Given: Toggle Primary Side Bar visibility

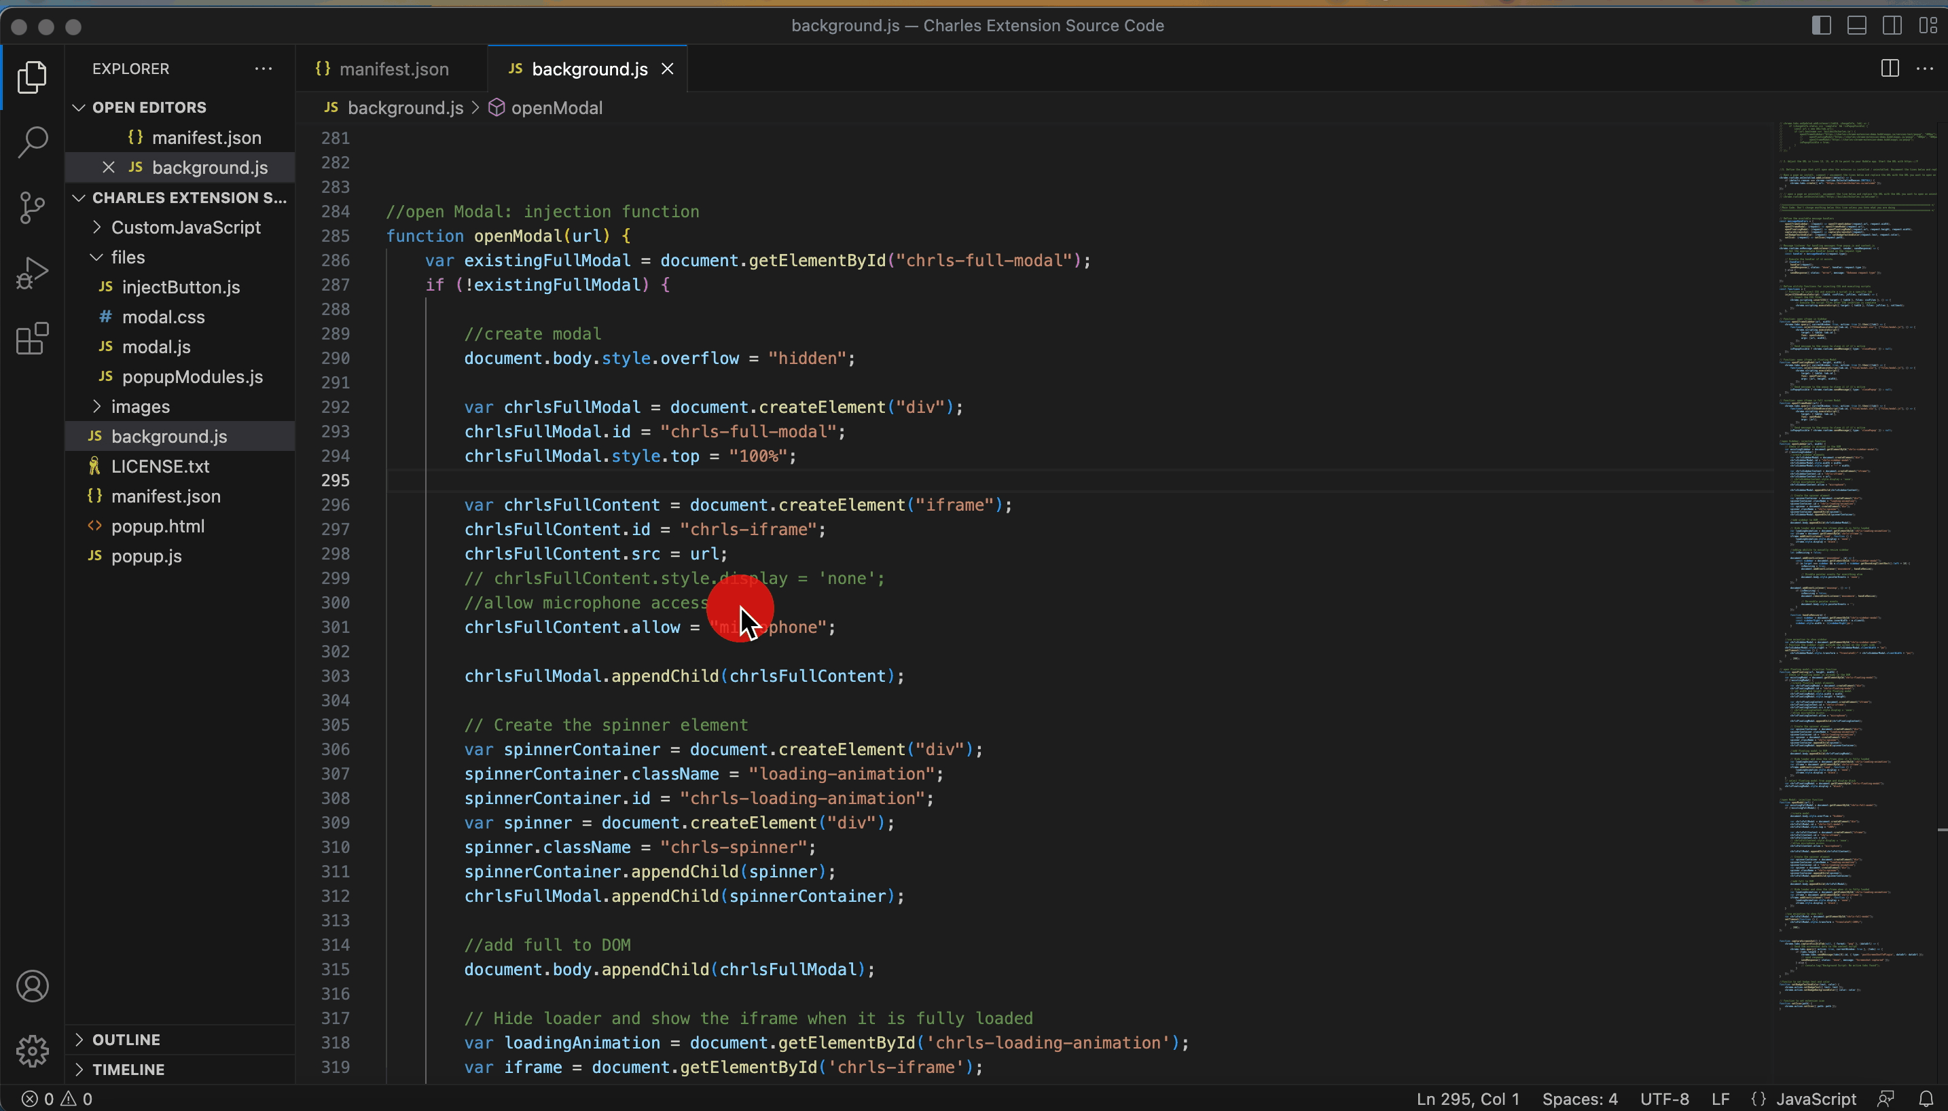Looking at the screenshot, I should [1820, 25].
